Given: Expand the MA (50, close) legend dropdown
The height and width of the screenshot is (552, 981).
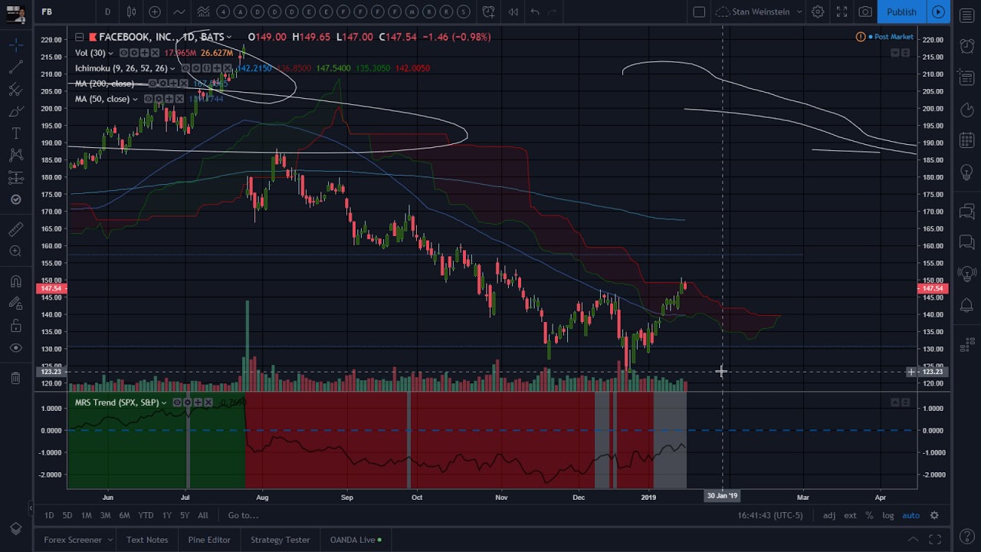Looking at the screenshot, I should point(135,99).
